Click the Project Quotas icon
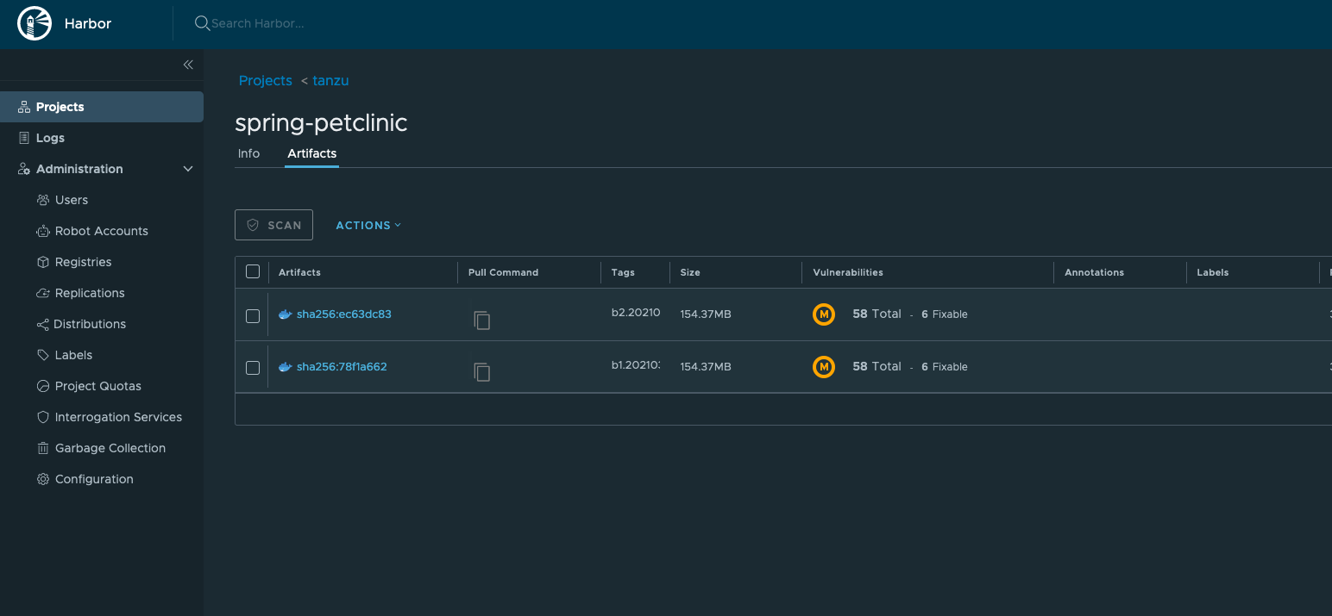Image resolution: width=1332 pixels, height=616 pixels. [x=43, y=386]
